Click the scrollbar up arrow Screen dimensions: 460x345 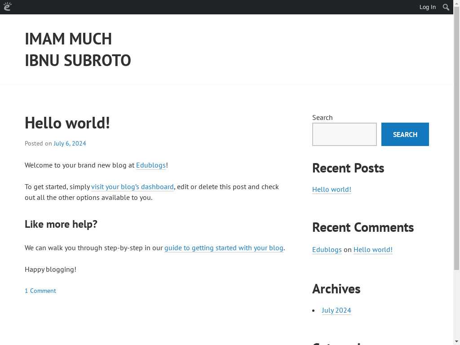pos(456,3)
